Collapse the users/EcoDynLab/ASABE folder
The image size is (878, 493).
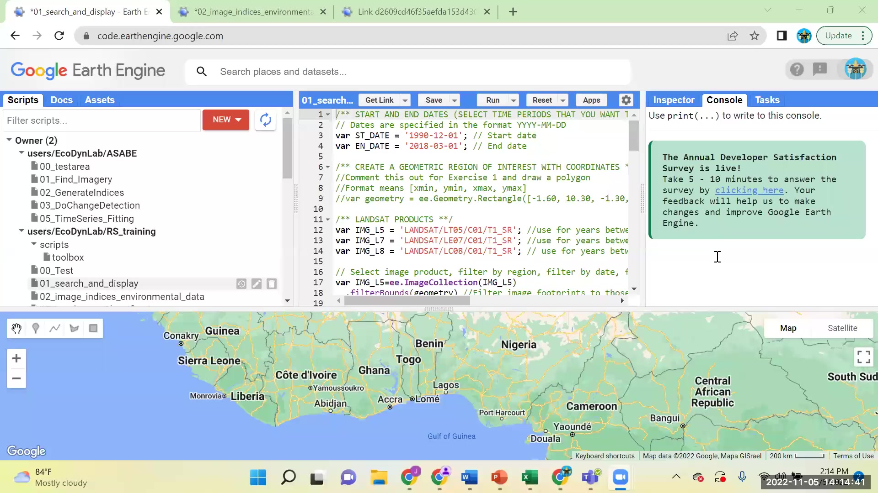click(x=21, y=153)
